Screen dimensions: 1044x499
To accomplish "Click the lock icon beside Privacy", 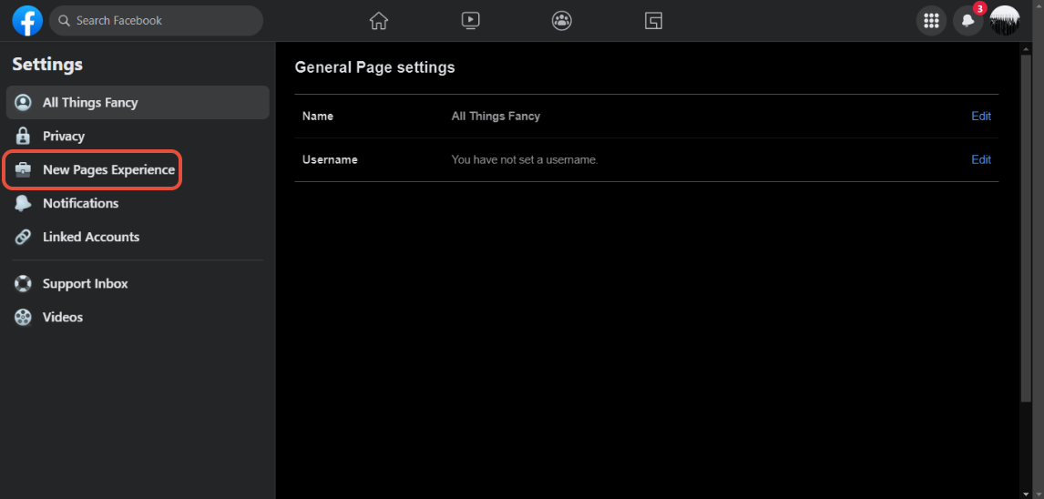I will [x=24, y=136].
